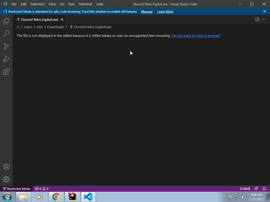
Task: Click the volume speaker tray icon
Action: [243, 197]
